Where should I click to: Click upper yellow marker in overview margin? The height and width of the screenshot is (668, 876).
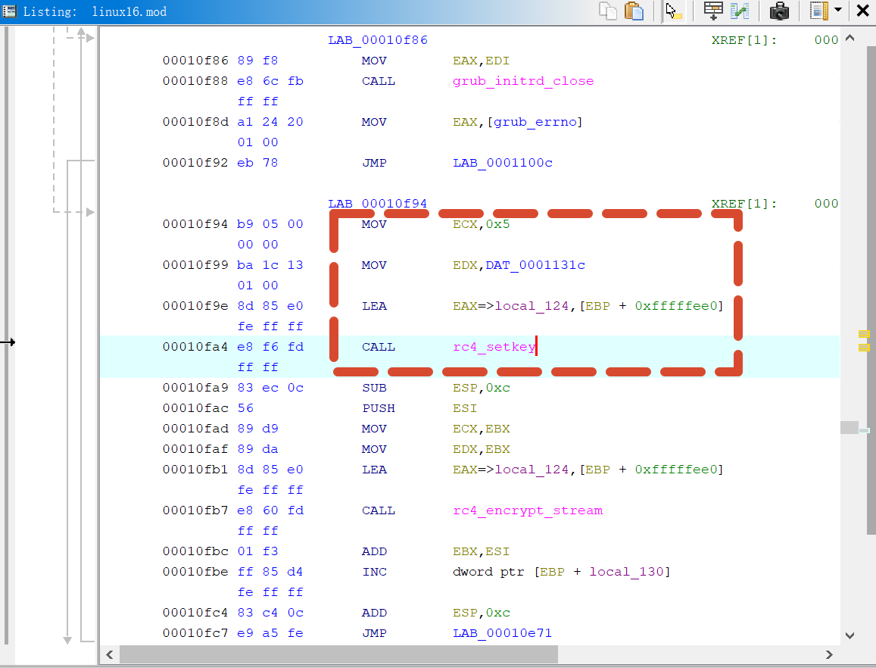tap(865, 334)
